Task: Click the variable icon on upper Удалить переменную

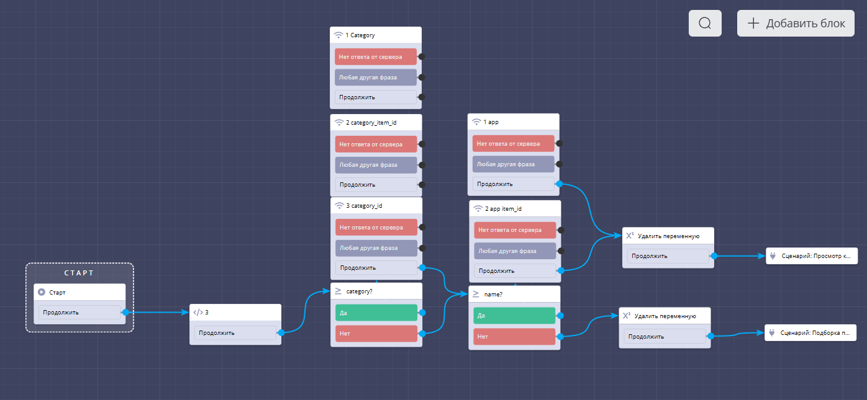Action: pos(630,236)
